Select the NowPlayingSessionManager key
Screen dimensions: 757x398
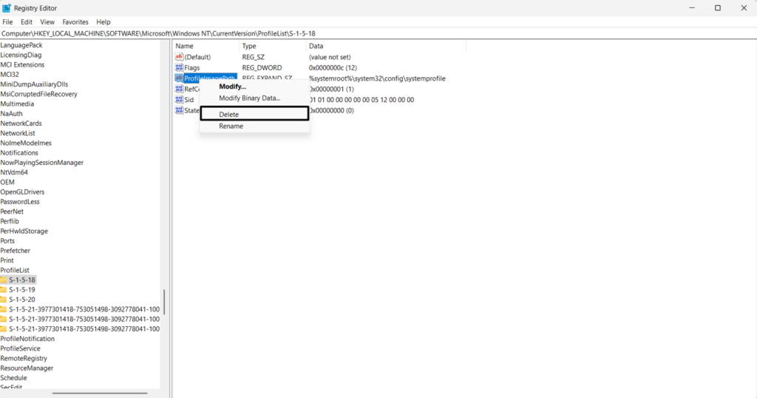coord(42,162)
